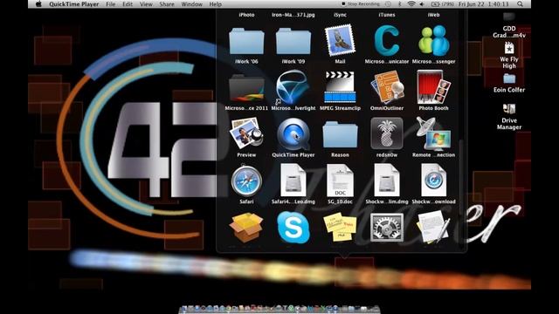559x314 pixels.
Task: Click the iTunes label
Action: 387,15
